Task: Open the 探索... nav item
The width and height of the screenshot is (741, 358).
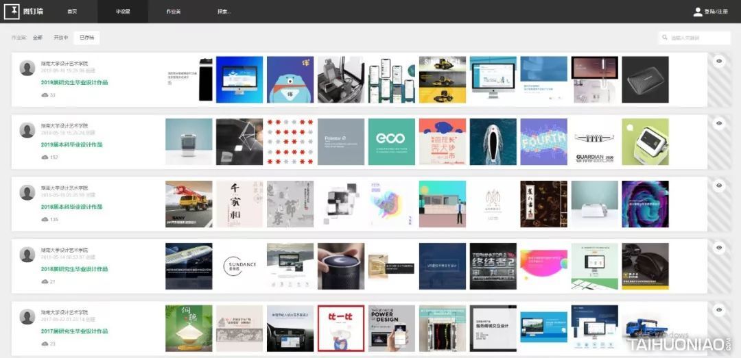Action: point(224,12)
